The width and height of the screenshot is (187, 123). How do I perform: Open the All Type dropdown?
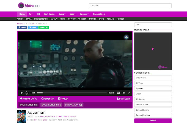pyautogui.click(x=153, y=83)
